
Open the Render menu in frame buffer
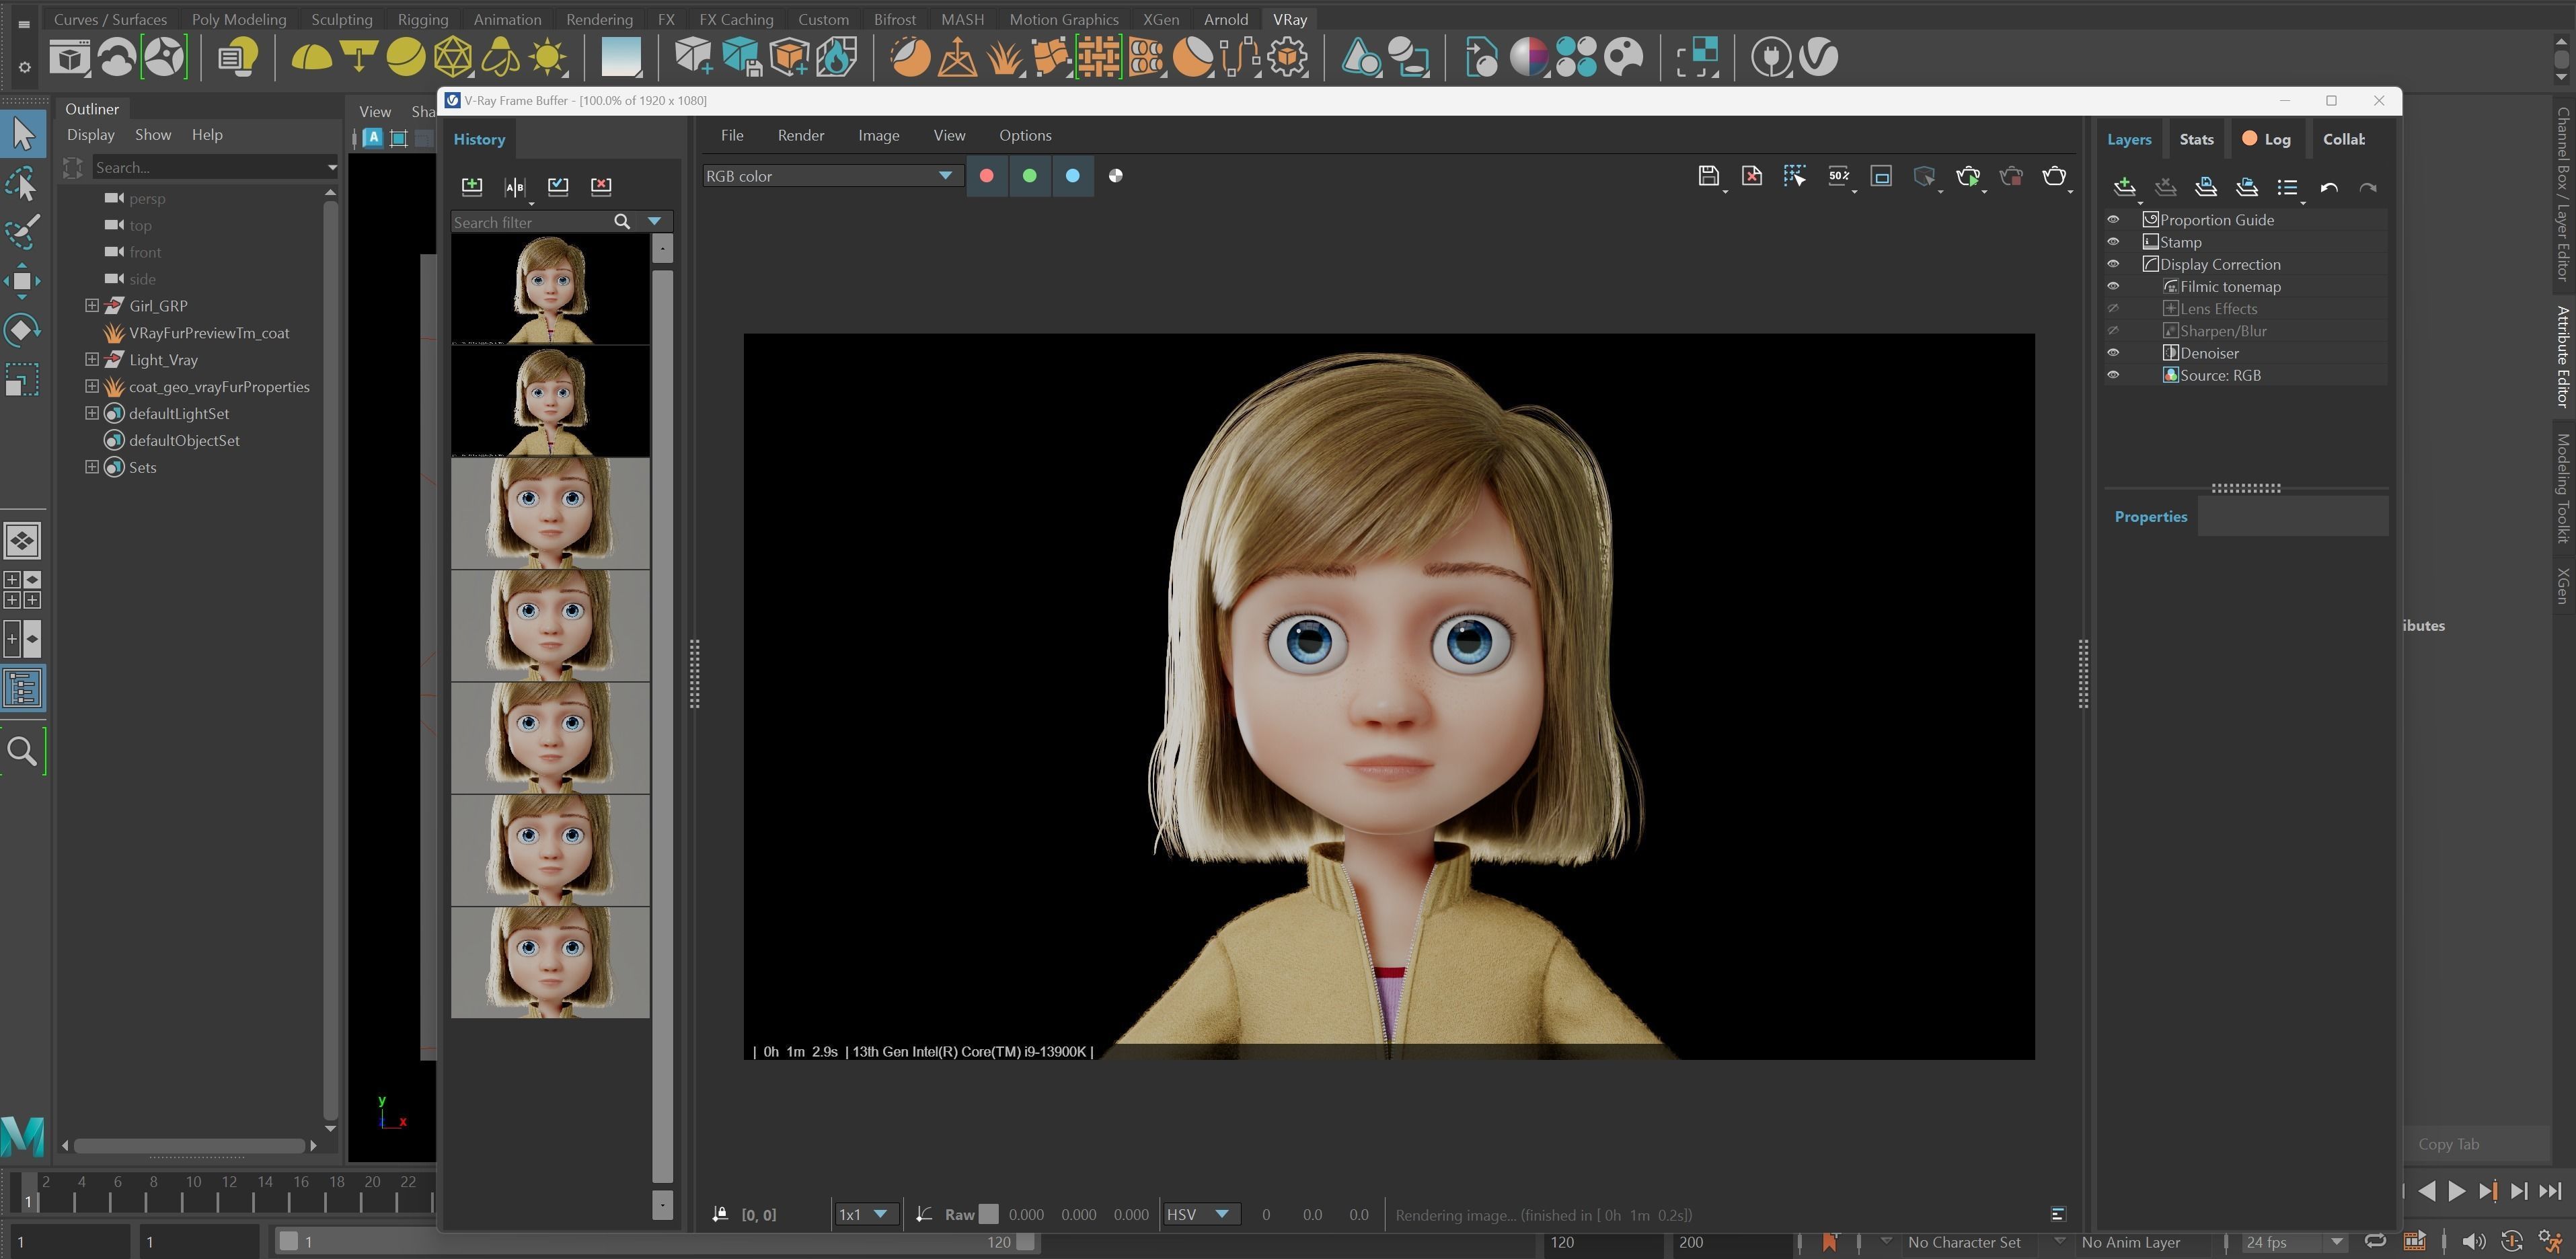pyautogui.click(x=801, y=135)
